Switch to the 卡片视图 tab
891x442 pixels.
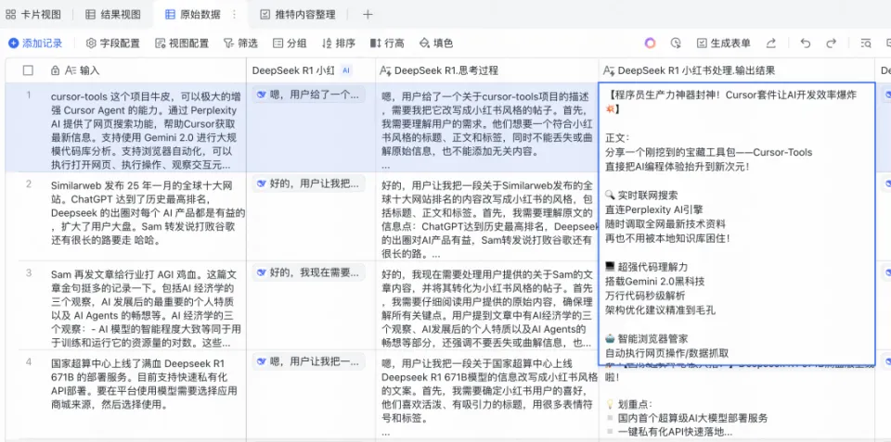pos(33,15)
